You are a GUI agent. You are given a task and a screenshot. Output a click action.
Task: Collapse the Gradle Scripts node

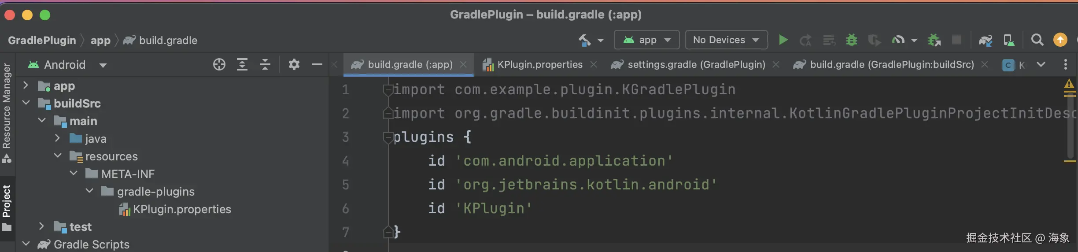pyautogui.click(x=26, y=244)
